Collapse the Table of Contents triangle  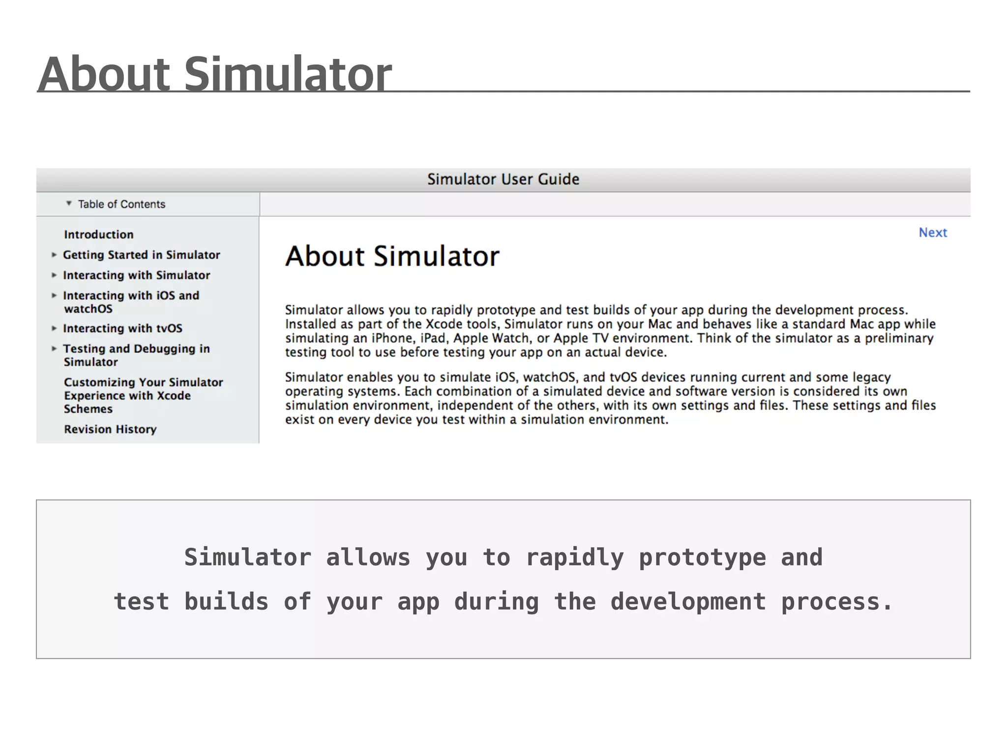tap(69, 203)
